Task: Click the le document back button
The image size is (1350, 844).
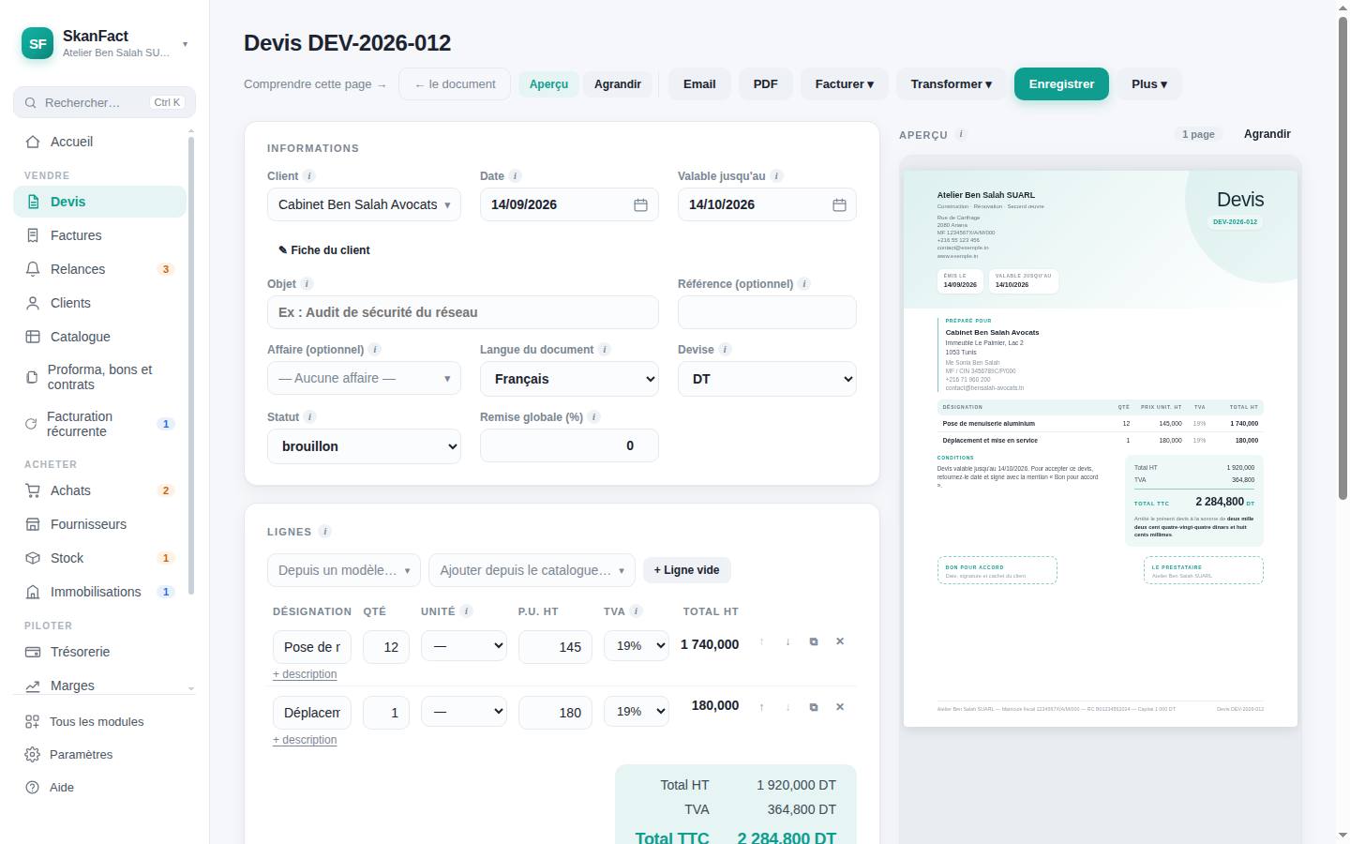Action: tap(455, 84)
